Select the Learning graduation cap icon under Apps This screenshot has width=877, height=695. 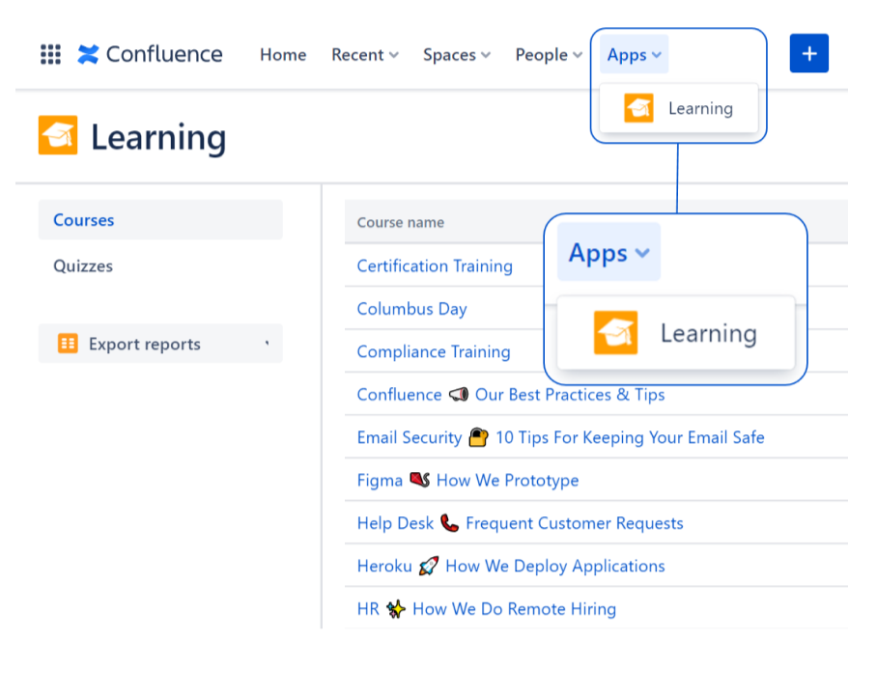coord(639,108)
